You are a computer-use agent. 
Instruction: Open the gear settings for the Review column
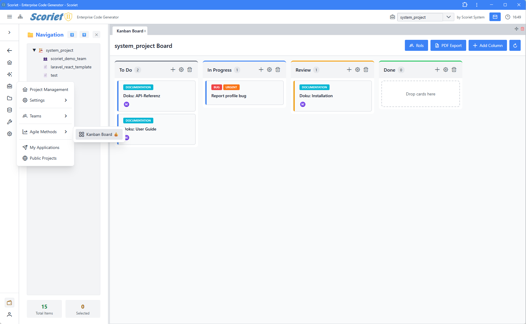(x=357, y=69)
